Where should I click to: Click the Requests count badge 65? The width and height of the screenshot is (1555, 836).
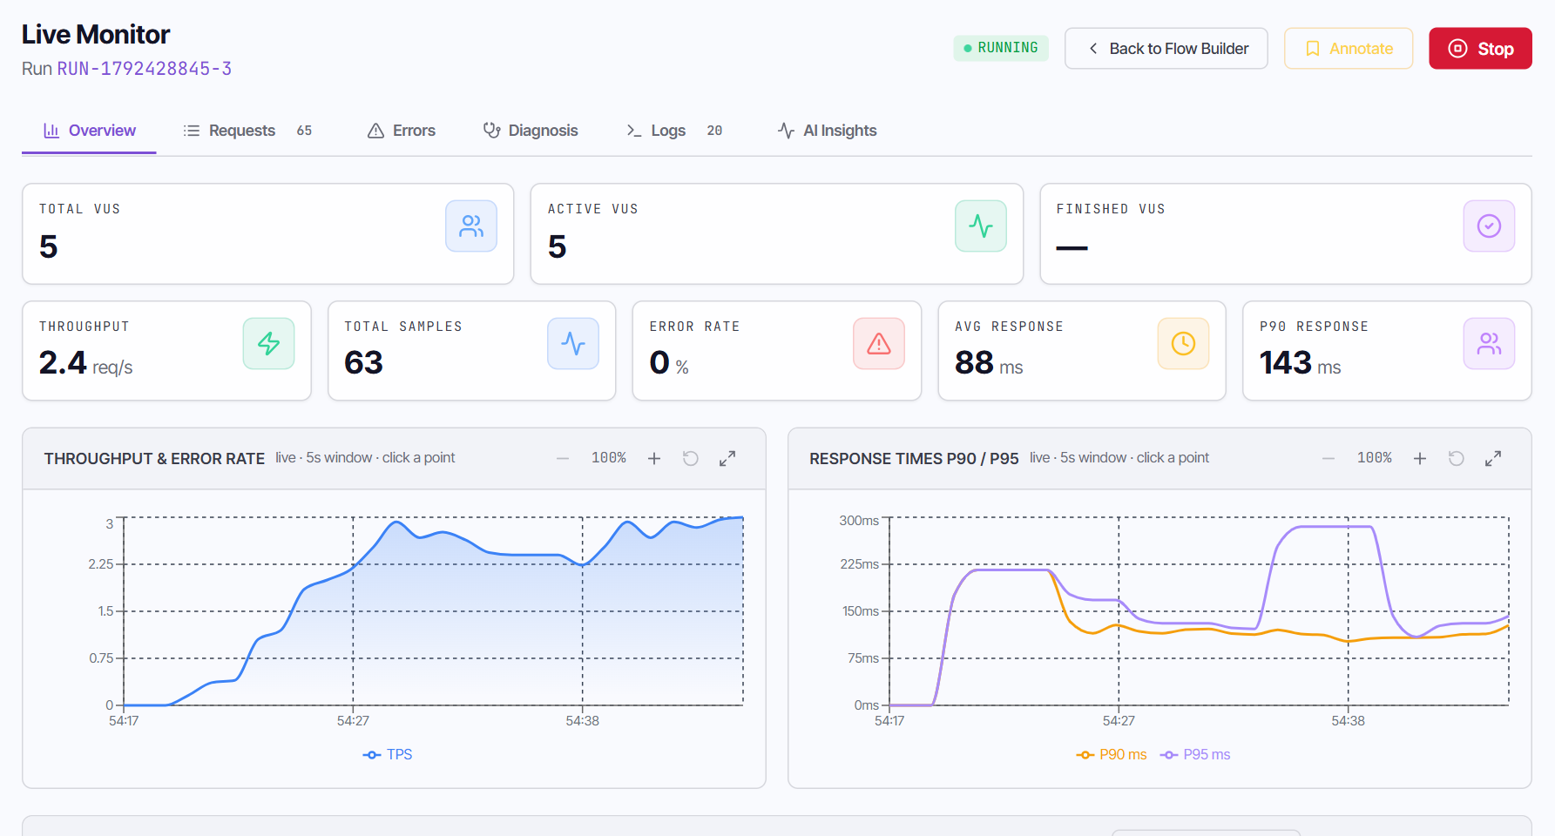coord(304,131)
